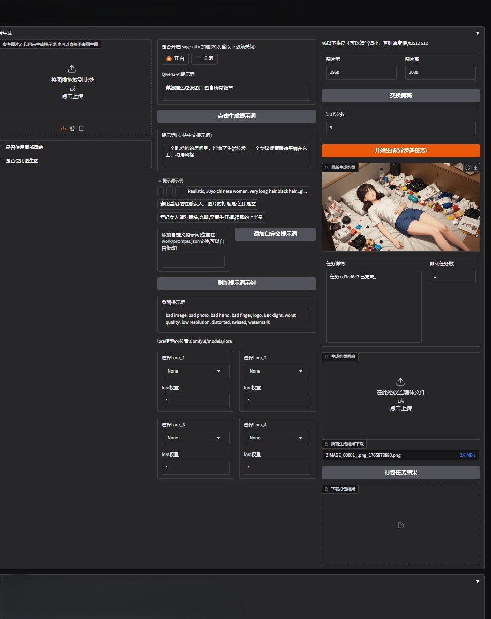Click the 交换宽高 button
This screenshot has height=619, width=491.
click(400, 95)
